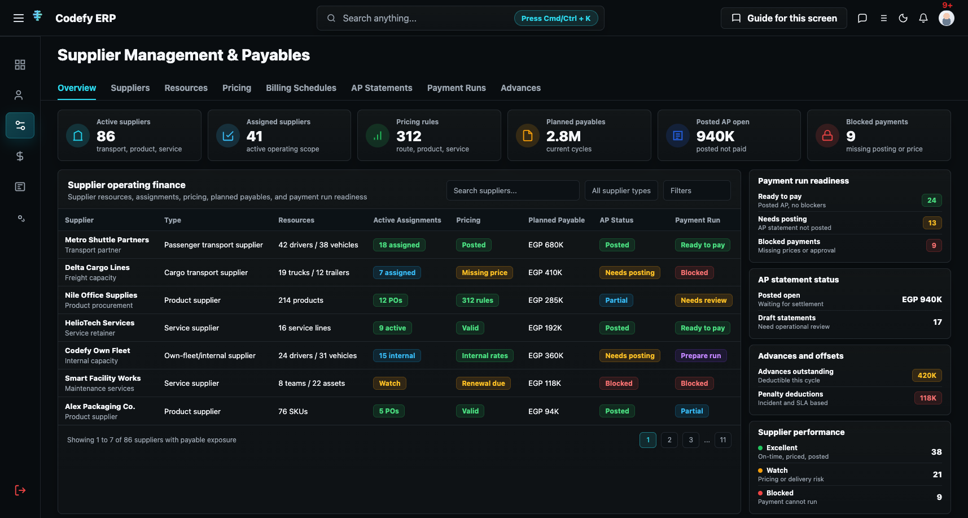Switch to the Billing Schedules tab

301,88
